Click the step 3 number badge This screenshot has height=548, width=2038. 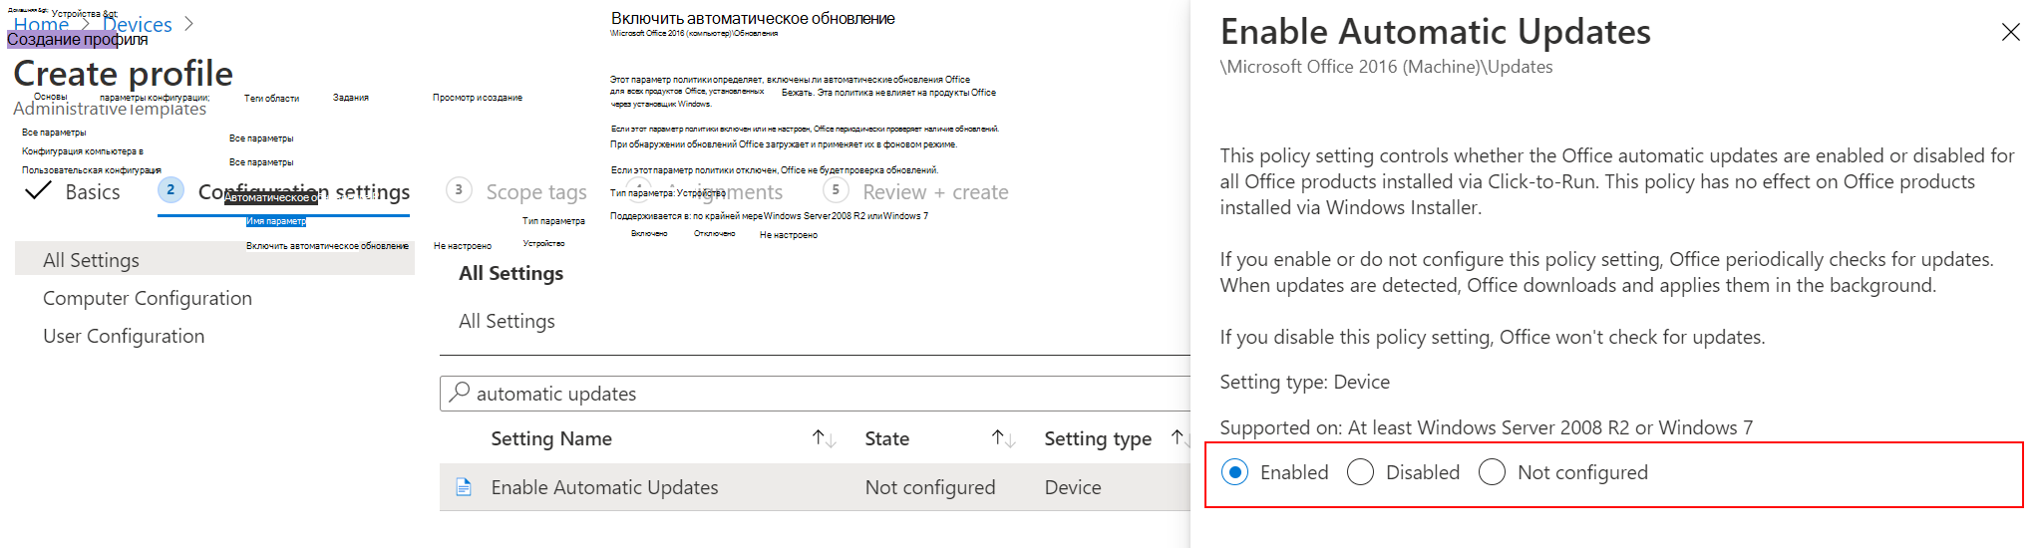pyautogui.click(x=459, y=189)
